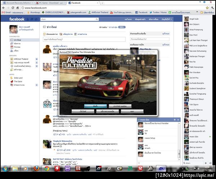Focus the Chrome address bar

point(113,8)
